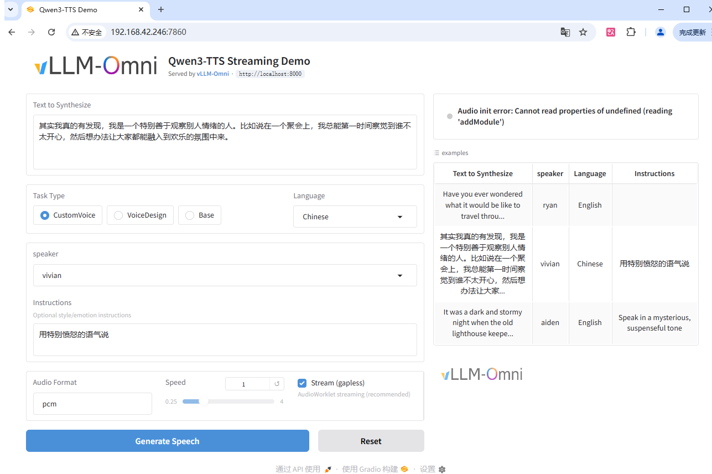The width and height of the screenshot is (712, 474).
Task: Click the 设置 footer link
Action: tap(433, 469)
